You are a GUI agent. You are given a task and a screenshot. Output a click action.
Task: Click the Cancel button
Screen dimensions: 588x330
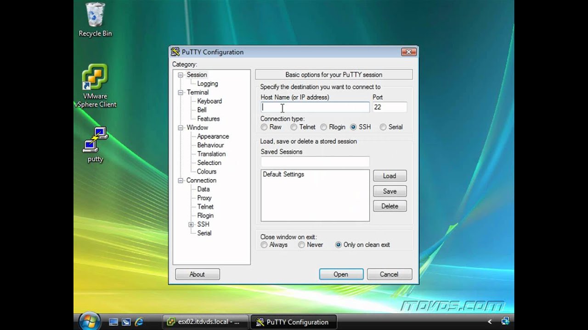click(x=389, y=274)
